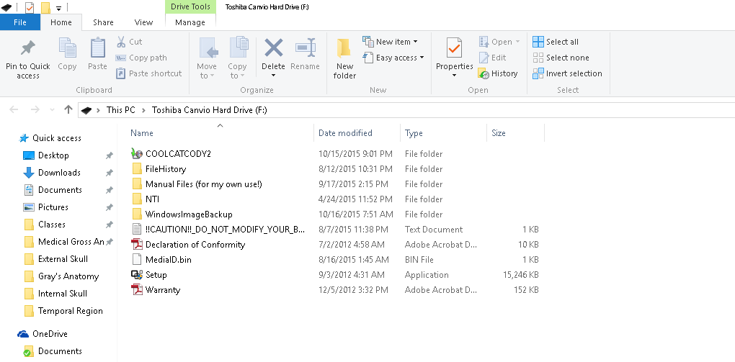735x362 pixels.
Task: Select Downloads in Quick access
Action: pyautogui.click(x=59, y=173)
